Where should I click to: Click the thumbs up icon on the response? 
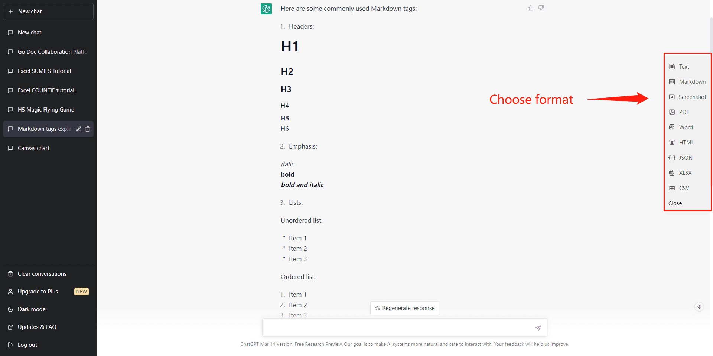point(530,8)
